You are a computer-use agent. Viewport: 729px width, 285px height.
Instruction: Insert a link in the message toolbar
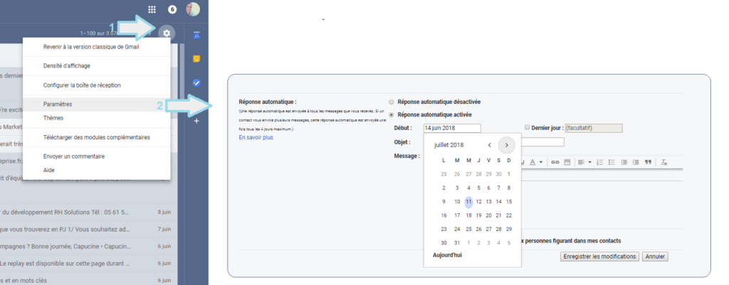click(555, 162)
